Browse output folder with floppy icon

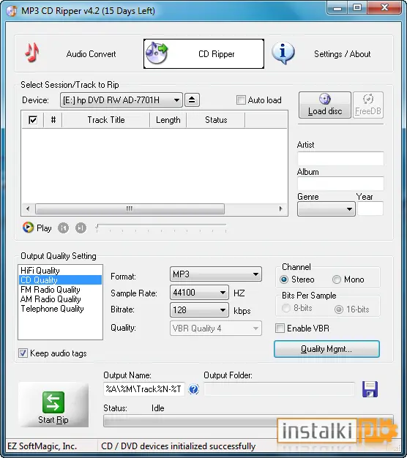(x=370, y=389)
